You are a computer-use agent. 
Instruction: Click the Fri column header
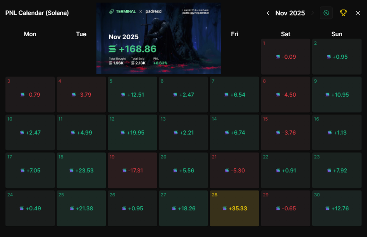[235, 34]
